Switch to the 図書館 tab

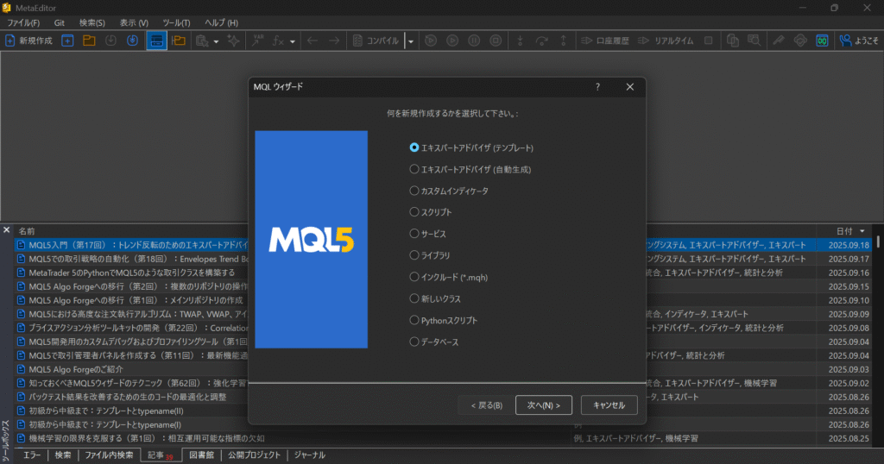201,455
